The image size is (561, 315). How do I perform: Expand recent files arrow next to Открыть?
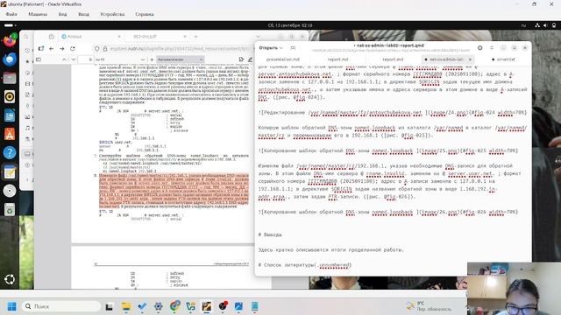point(281,47)
